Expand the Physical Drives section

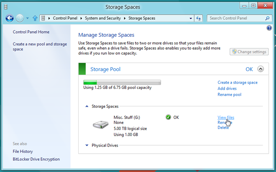pyautogui.click(x=87, y=145)
